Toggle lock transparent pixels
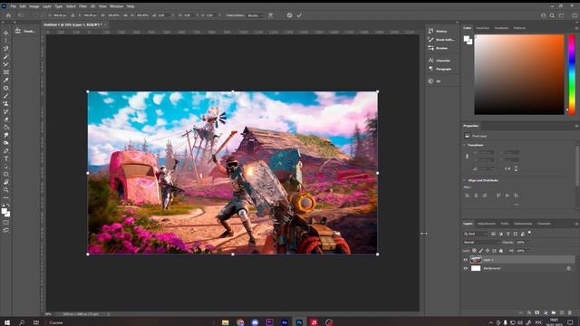This screenshot has height=326, width=580. [474, 251]
